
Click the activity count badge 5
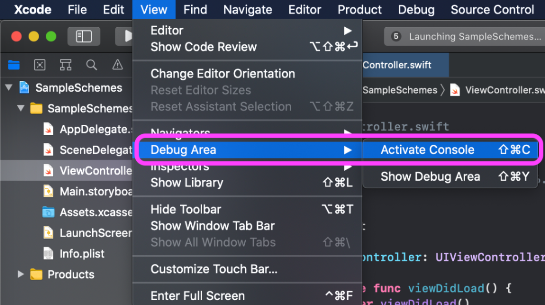(x=396, y=36)
